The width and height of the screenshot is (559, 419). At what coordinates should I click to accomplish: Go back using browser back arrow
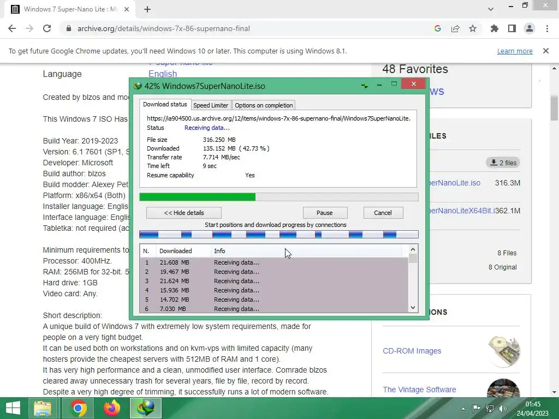coord(12,28)
